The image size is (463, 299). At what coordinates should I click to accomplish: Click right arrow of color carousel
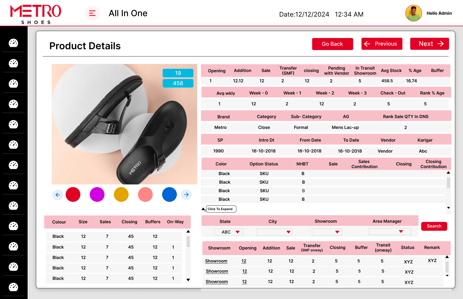tap(186, 195)
